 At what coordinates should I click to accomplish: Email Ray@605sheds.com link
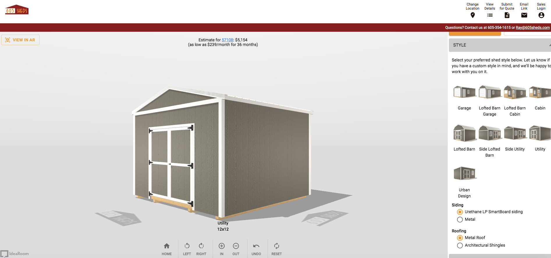click(533, 28)
